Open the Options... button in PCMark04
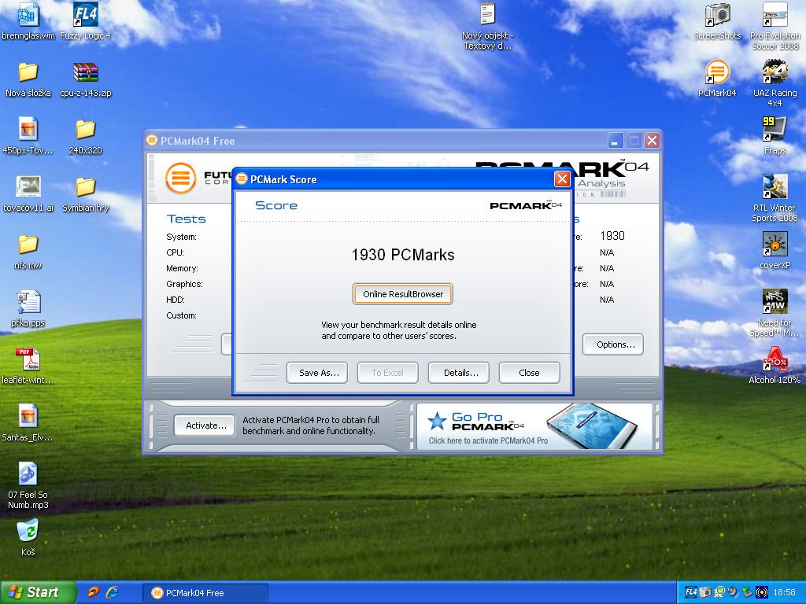This screenshot has width=806, height=604. tap(613, 344)
